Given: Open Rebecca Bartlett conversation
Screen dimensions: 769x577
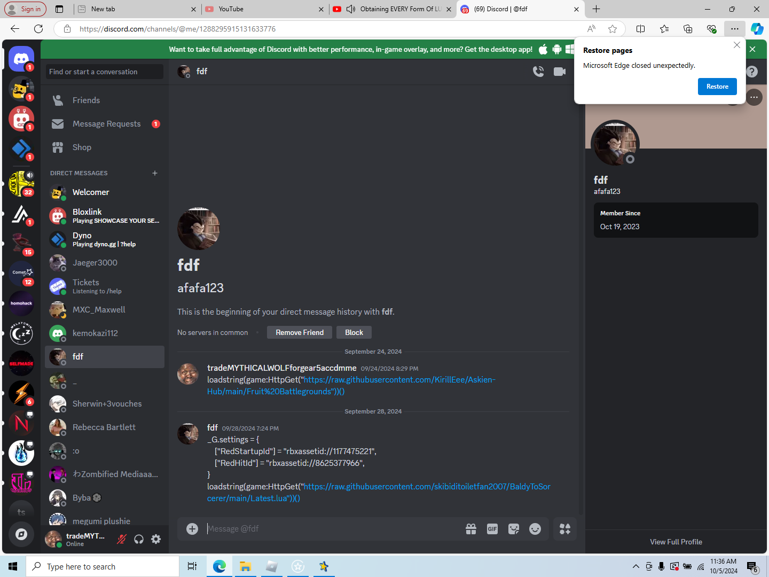Looking at the screenshot, I should (x=105, y=427).
